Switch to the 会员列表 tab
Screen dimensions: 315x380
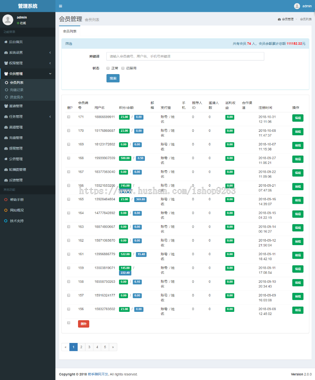[70, 31]
